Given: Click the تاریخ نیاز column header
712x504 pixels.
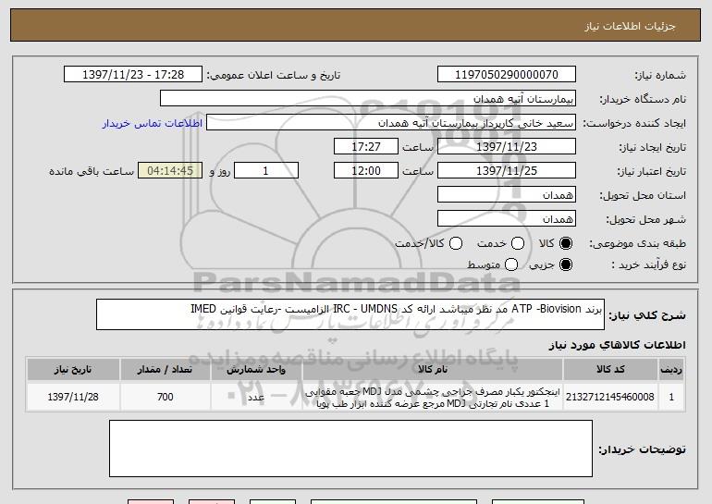Looking at the screenshot, I should coord(73,370).
